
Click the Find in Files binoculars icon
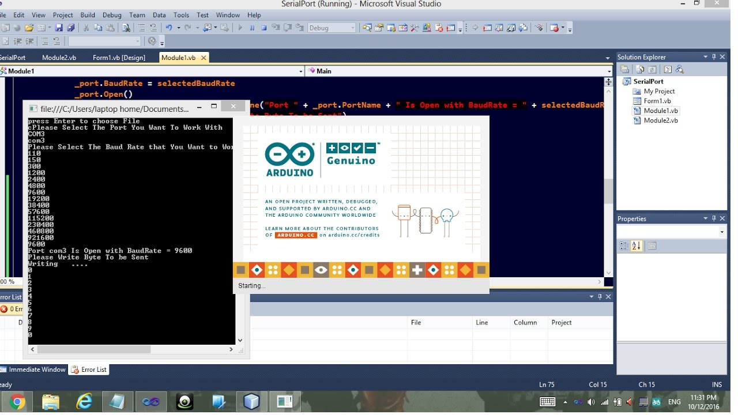tap(126, 28)
